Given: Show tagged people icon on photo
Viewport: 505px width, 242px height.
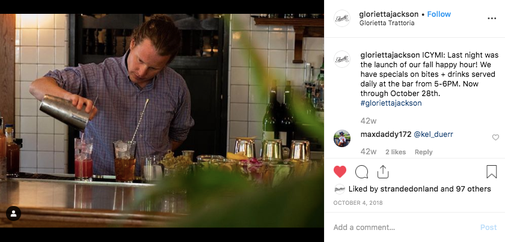Looking at the screenshot, I should click(13, 213).
